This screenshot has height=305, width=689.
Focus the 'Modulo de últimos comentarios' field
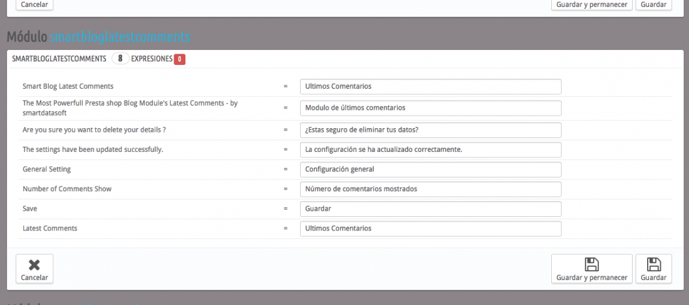pyautogui.click(x=431, y=107)
